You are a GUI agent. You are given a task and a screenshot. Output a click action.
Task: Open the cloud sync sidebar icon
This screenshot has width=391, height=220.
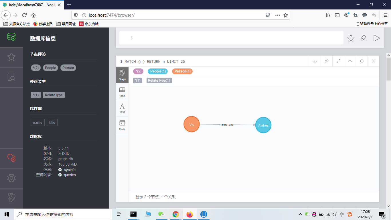[x=11, y=158]
